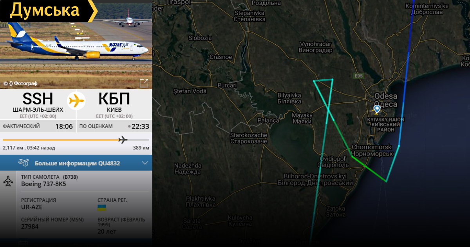Expand the QU4832 info chevron
Screen dimensions: 470x247
[145, 163]
